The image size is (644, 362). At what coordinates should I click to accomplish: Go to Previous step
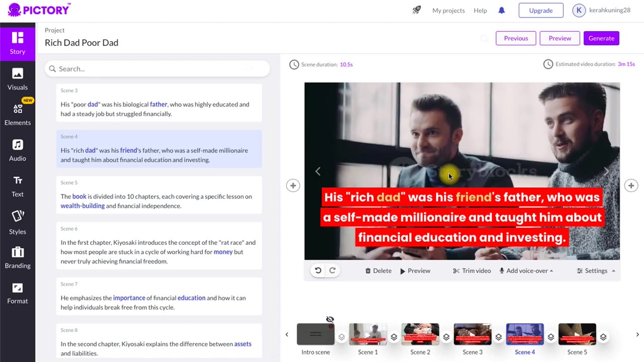(x=516, y=38)
